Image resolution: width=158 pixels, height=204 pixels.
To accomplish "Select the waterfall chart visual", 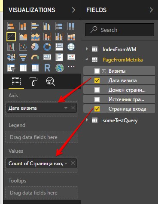I will (x=11, y=47).
